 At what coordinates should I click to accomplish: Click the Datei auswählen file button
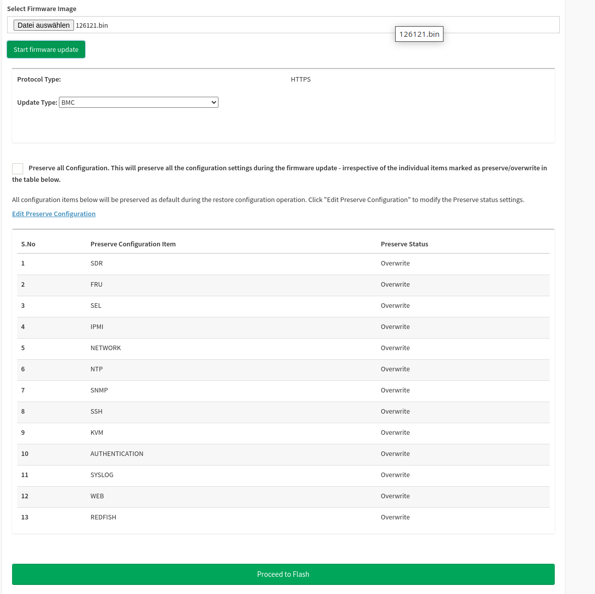(44, 25)
